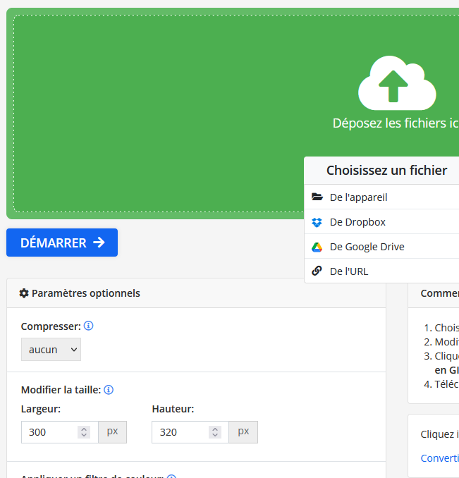Open the Compresser dropdown set to aucun

pyautogui.click(x=51, y=350)
